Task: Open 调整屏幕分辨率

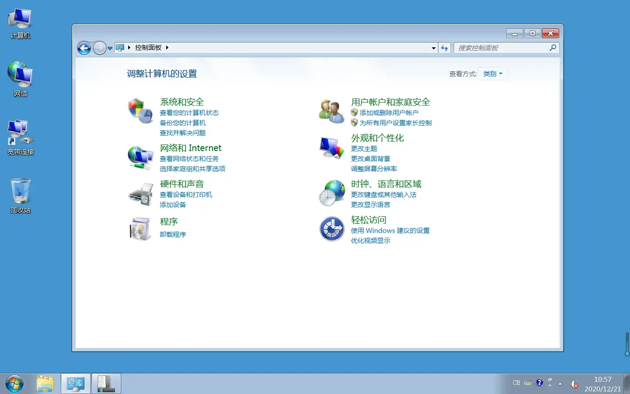Action: click(374, 169)
